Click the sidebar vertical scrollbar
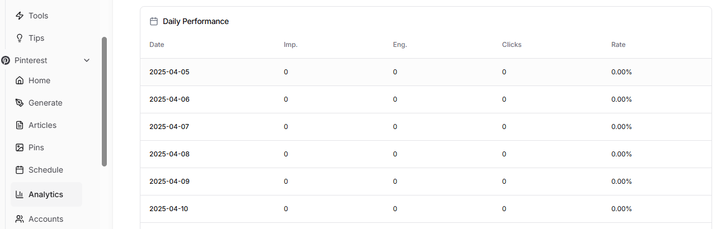 [x=104, y=102]
